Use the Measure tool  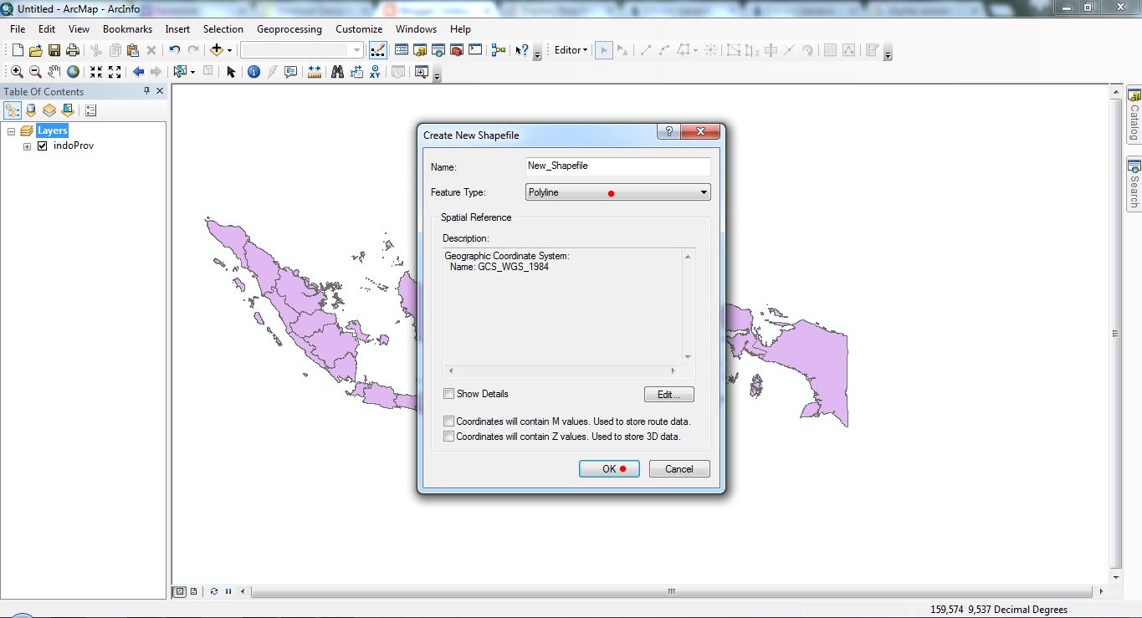[313, 72]
